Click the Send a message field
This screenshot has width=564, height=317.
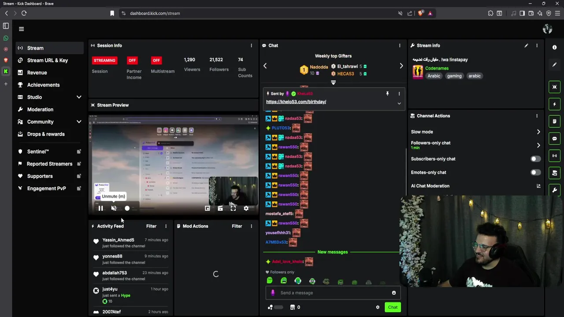[332, 293]
